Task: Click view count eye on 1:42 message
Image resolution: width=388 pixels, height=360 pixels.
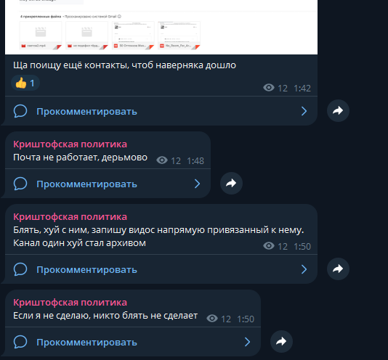Action: point(269,88)
